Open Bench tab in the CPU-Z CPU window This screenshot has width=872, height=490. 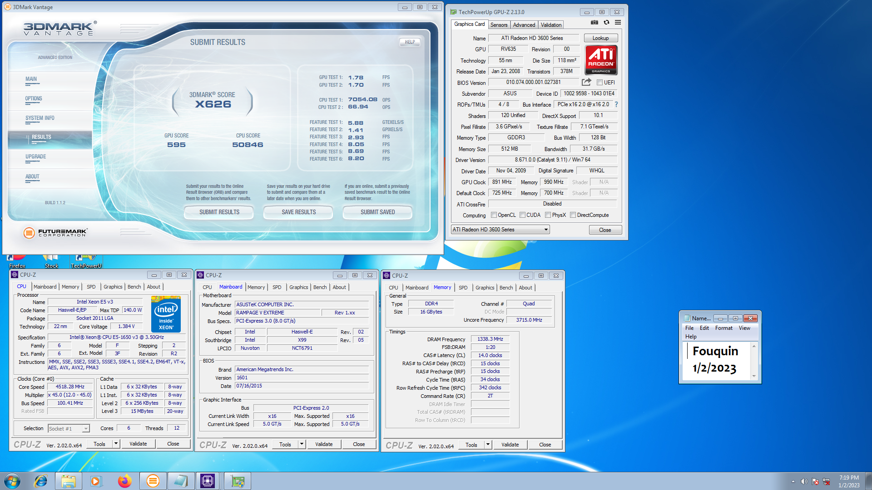pos(134,287)
